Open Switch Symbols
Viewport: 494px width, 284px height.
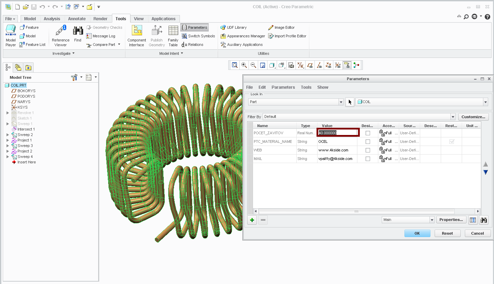(x=198, y=36)
